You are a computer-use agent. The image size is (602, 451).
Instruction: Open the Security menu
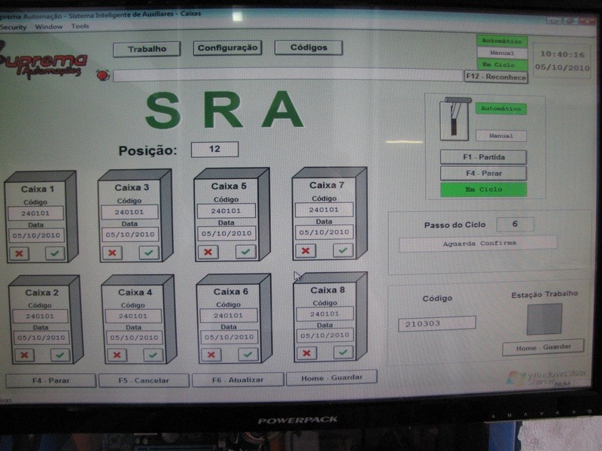pyautogui.click(x=13, y=27)
